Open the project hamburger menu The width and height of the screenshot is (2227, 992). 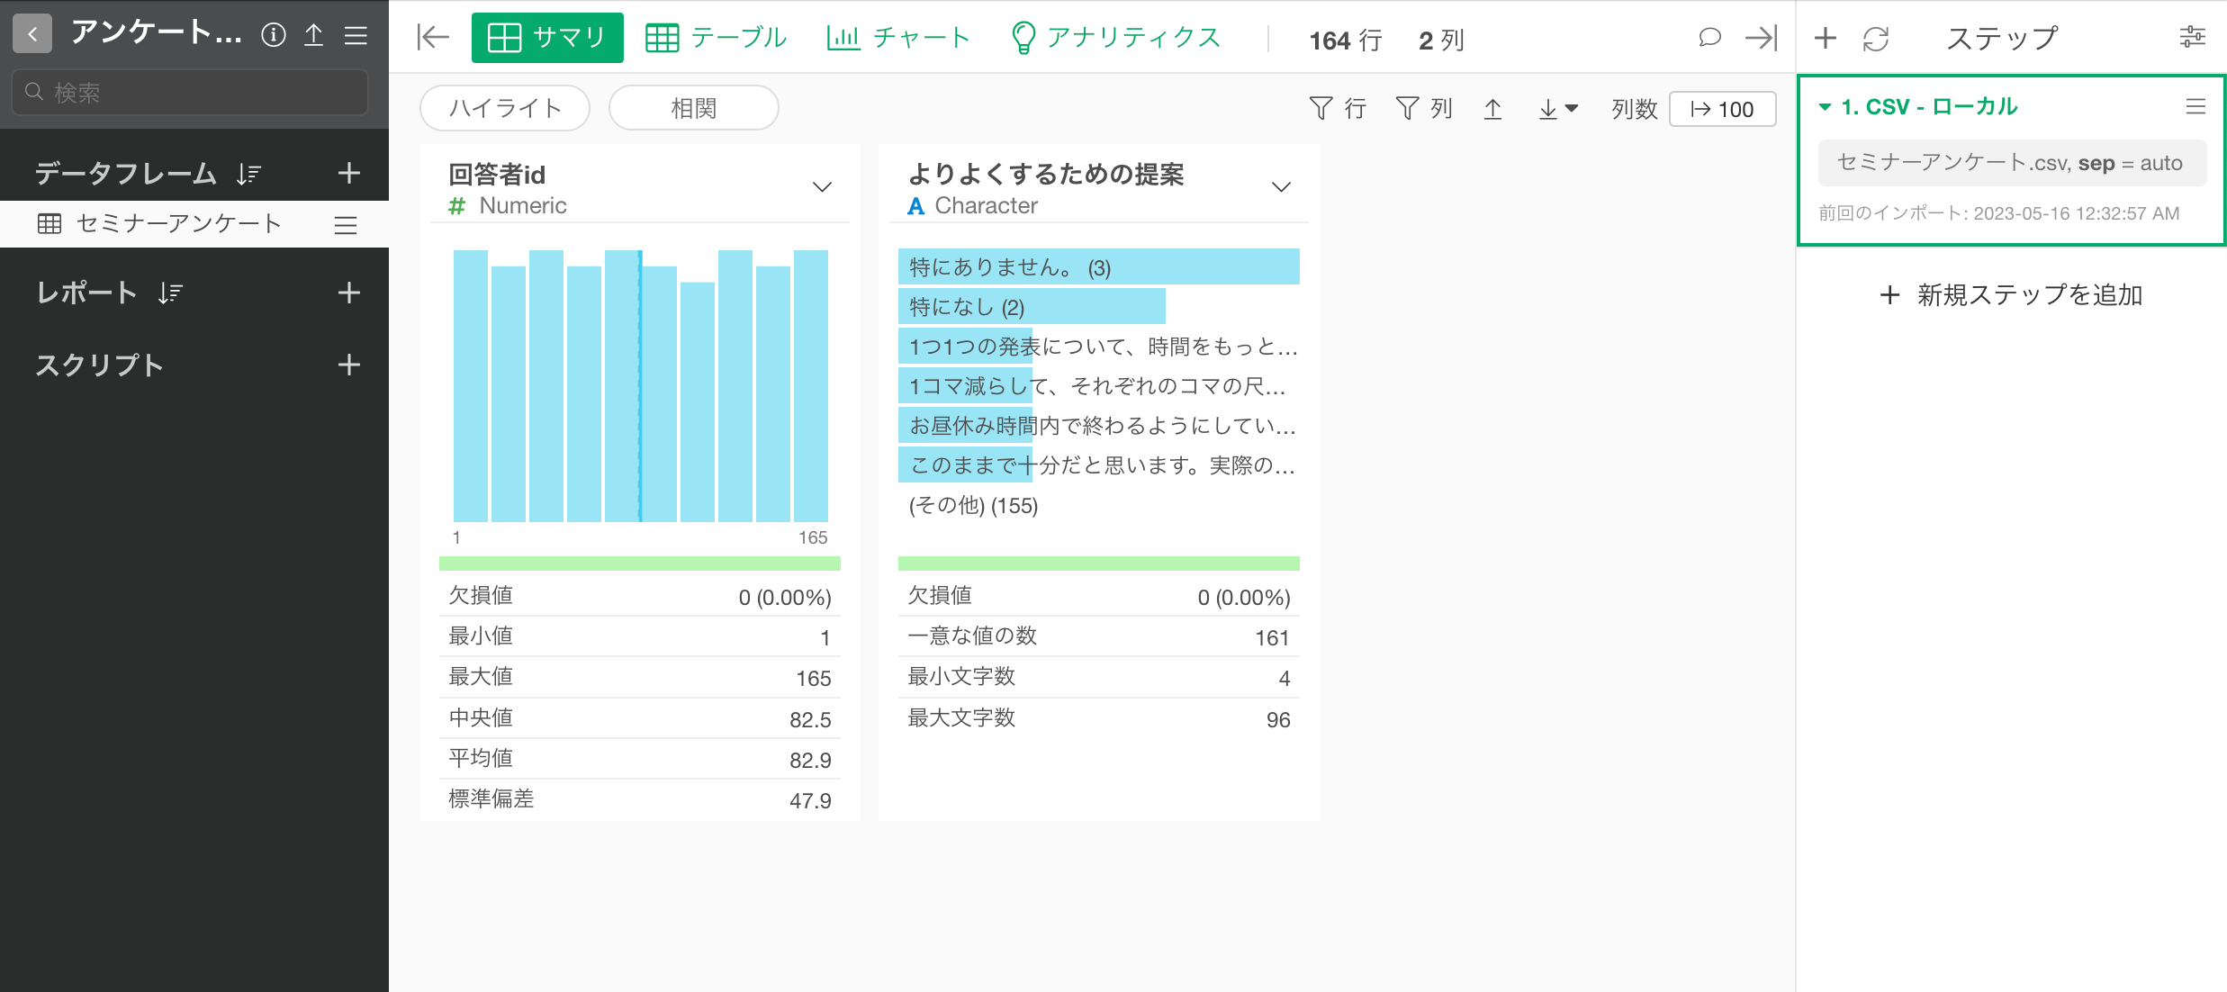[x=356, y=35]
